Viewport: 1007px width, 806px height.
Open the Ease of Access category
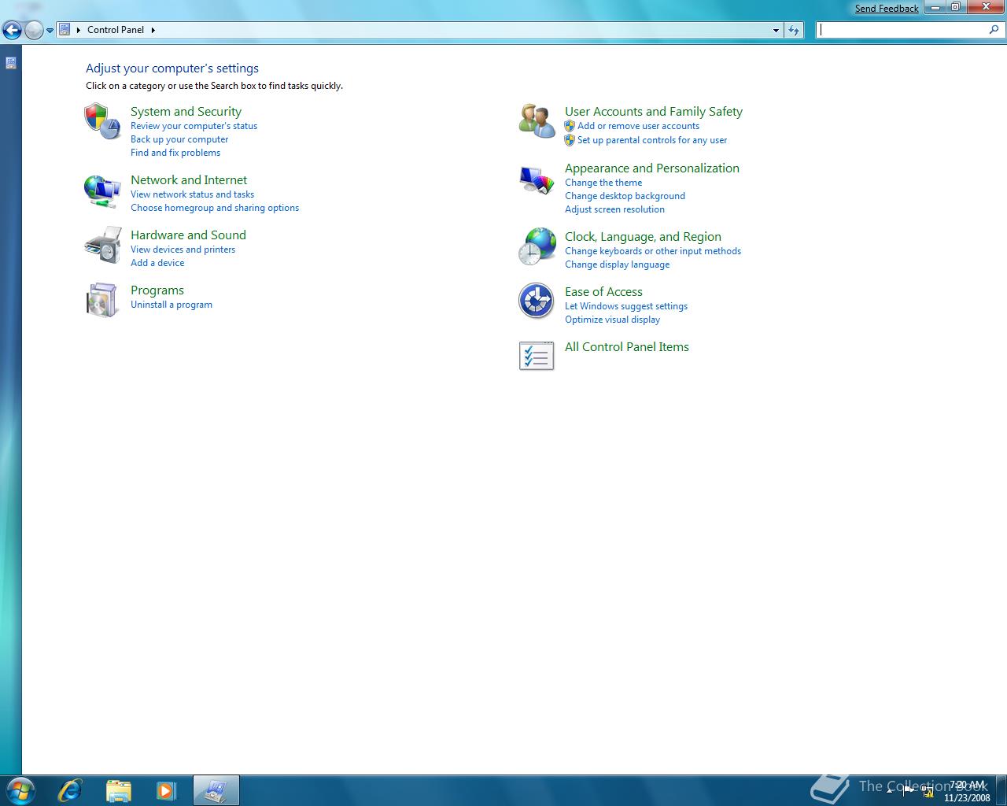(x=603, y=292)
